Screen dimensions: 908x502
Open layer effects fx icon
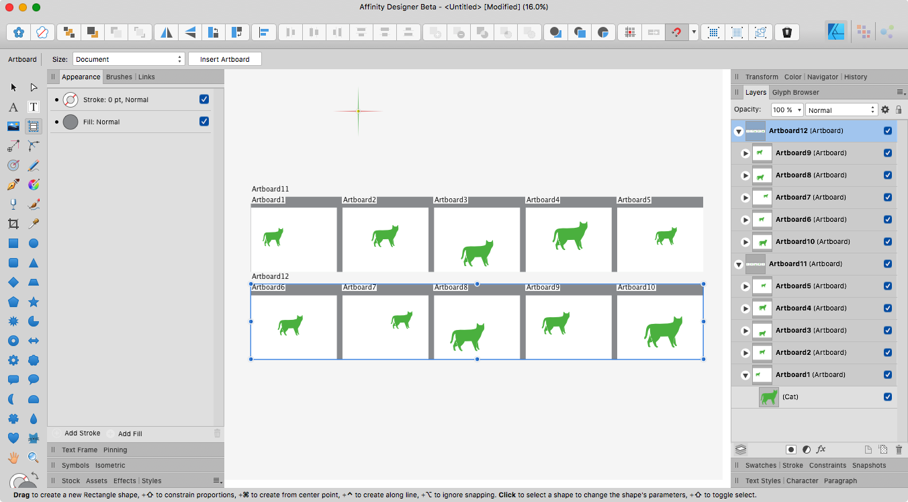coord(821,449)
